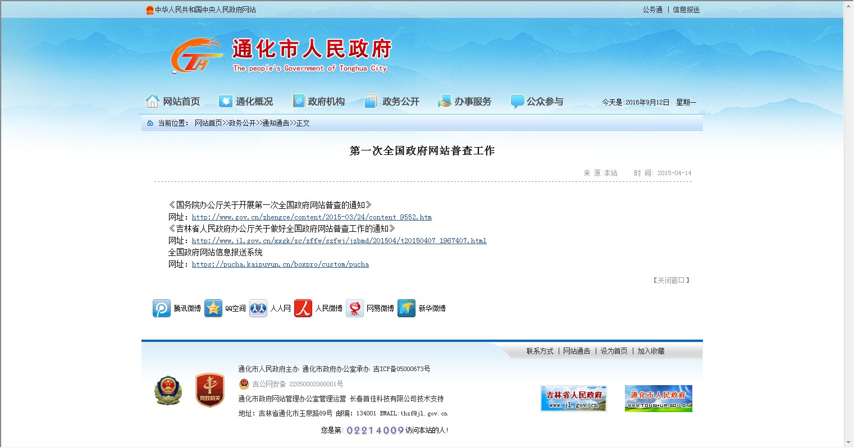Viewport: 854px width, 448px height.
Task: Go to 办事服务 in navigation bar
Action: click(465, 102)
